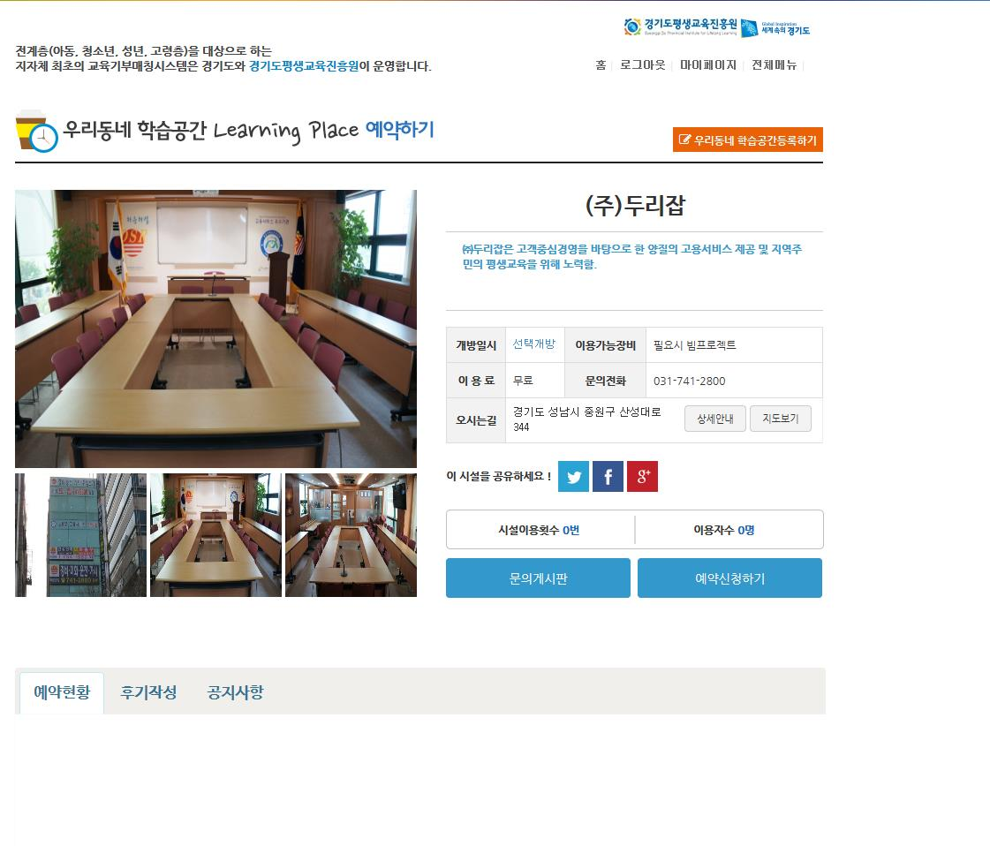Open the coffee cup clock logo
The width and height of the screenshot is (990, 846).
36,132
